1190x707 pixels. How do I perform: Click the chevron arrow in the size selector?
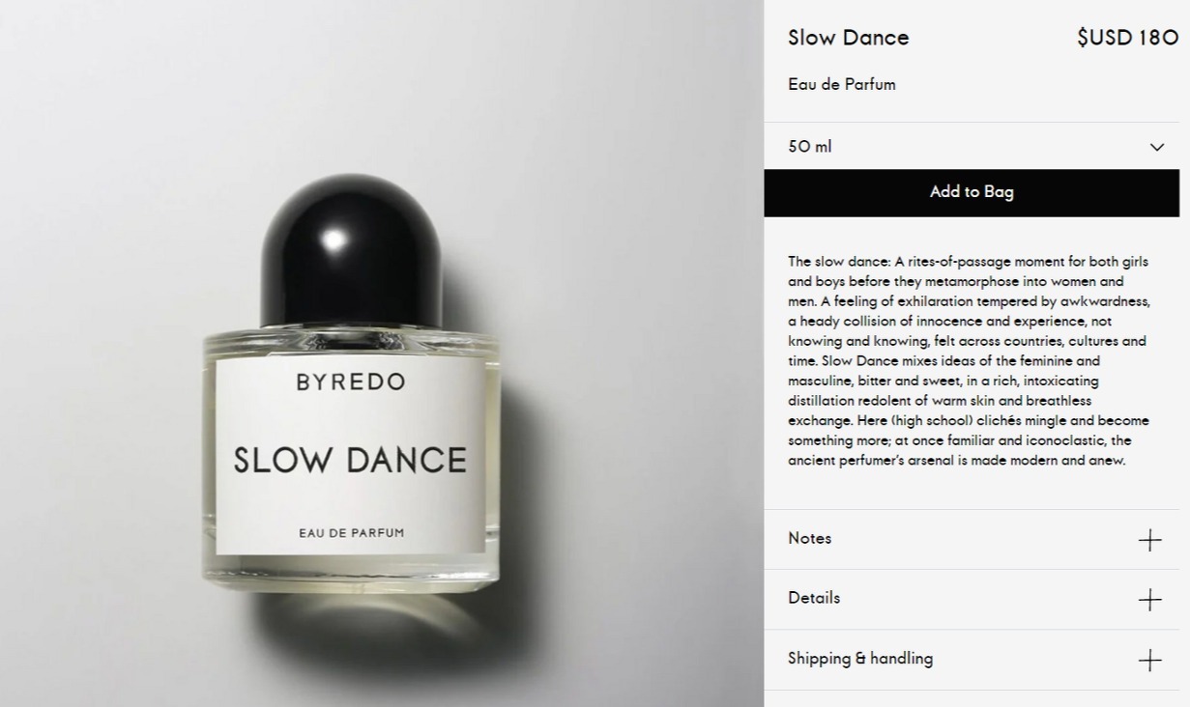(1156, 147)
